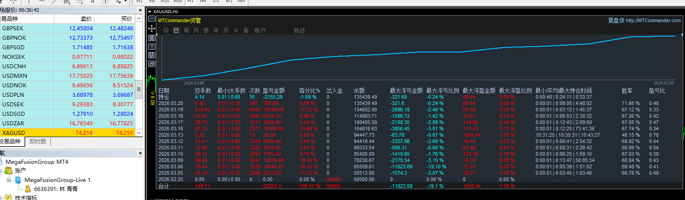This screenshot has height=200, width=685.
Task: Select the M5 timeframe button
Action: [152, 1]
